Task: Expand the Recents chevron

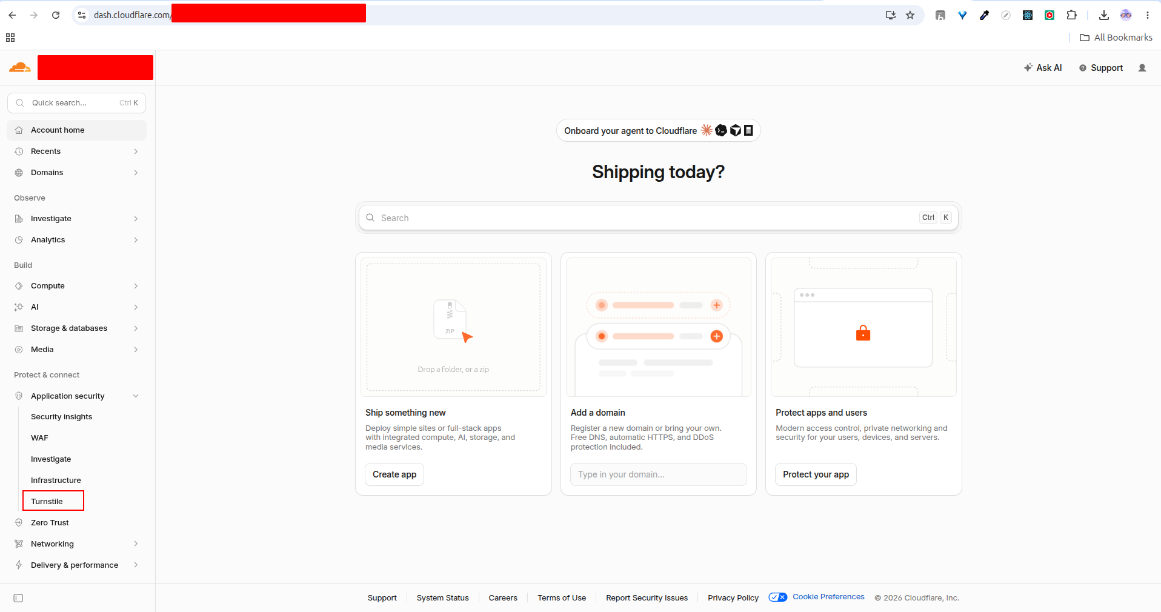Action: click(136, 151)
